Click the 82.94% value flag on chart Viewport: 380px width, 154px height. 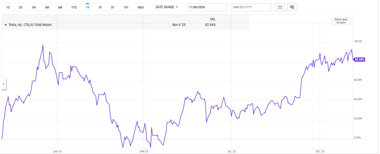360,59
